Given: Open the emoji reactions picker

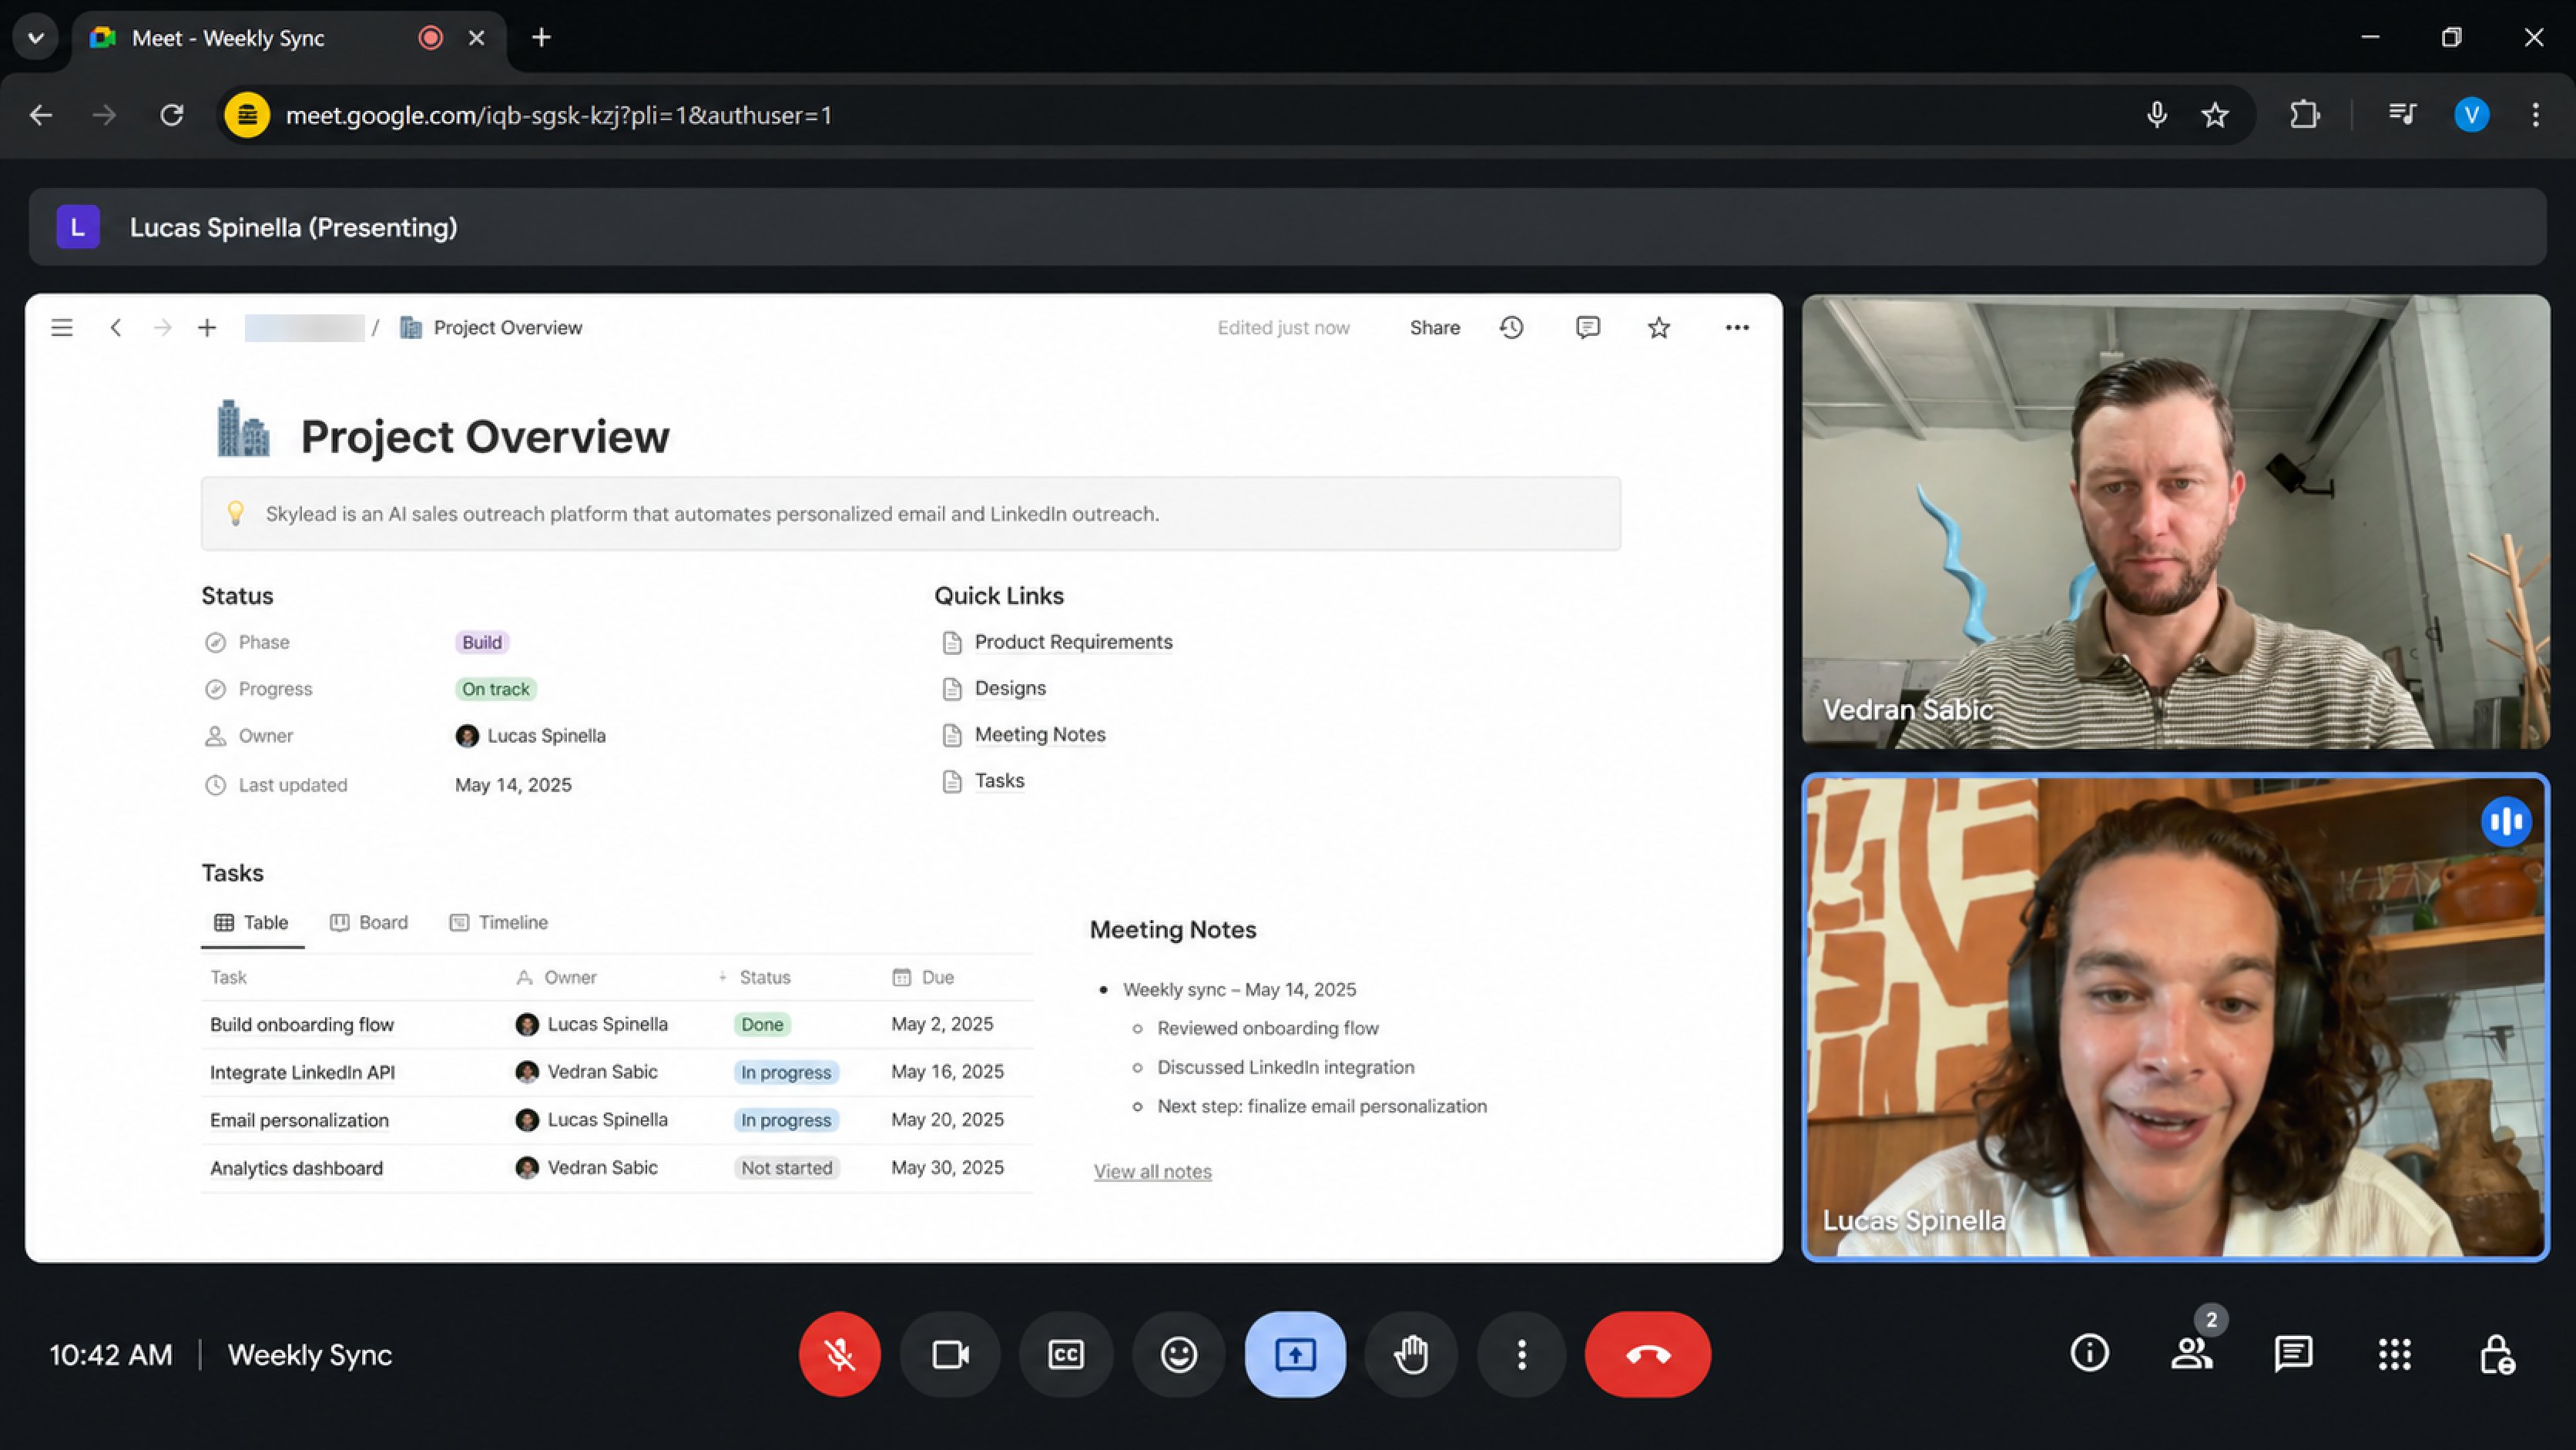Looking at the screenshot, I should coord(1178,1354).
